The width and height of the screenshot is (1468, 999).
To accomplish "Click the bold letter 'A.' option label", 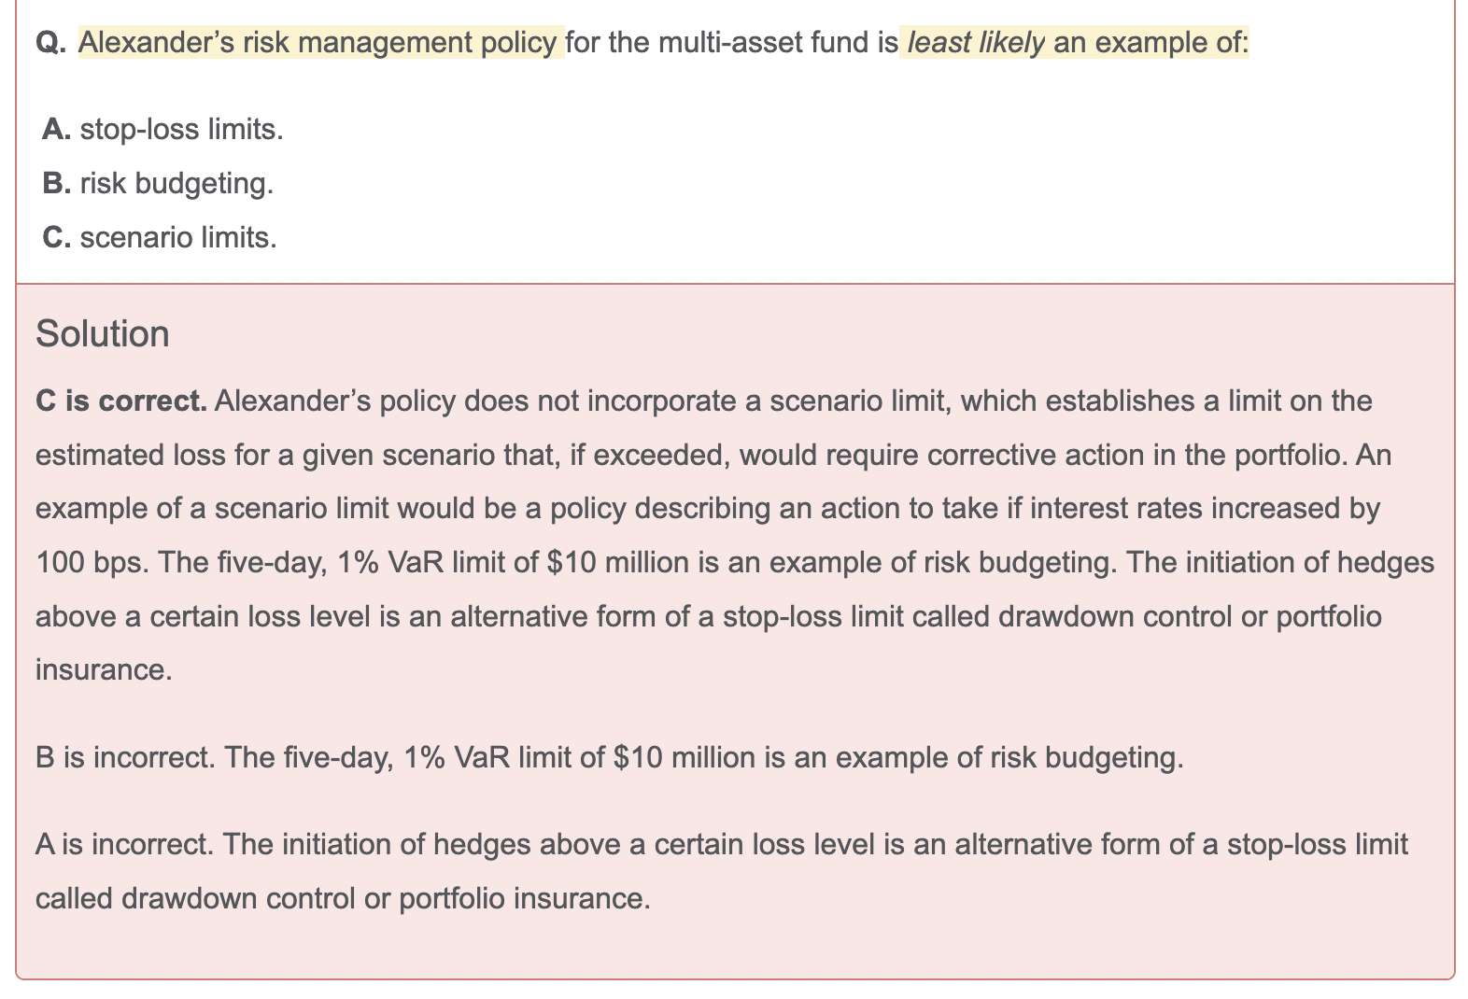I will tap(56, 129).
